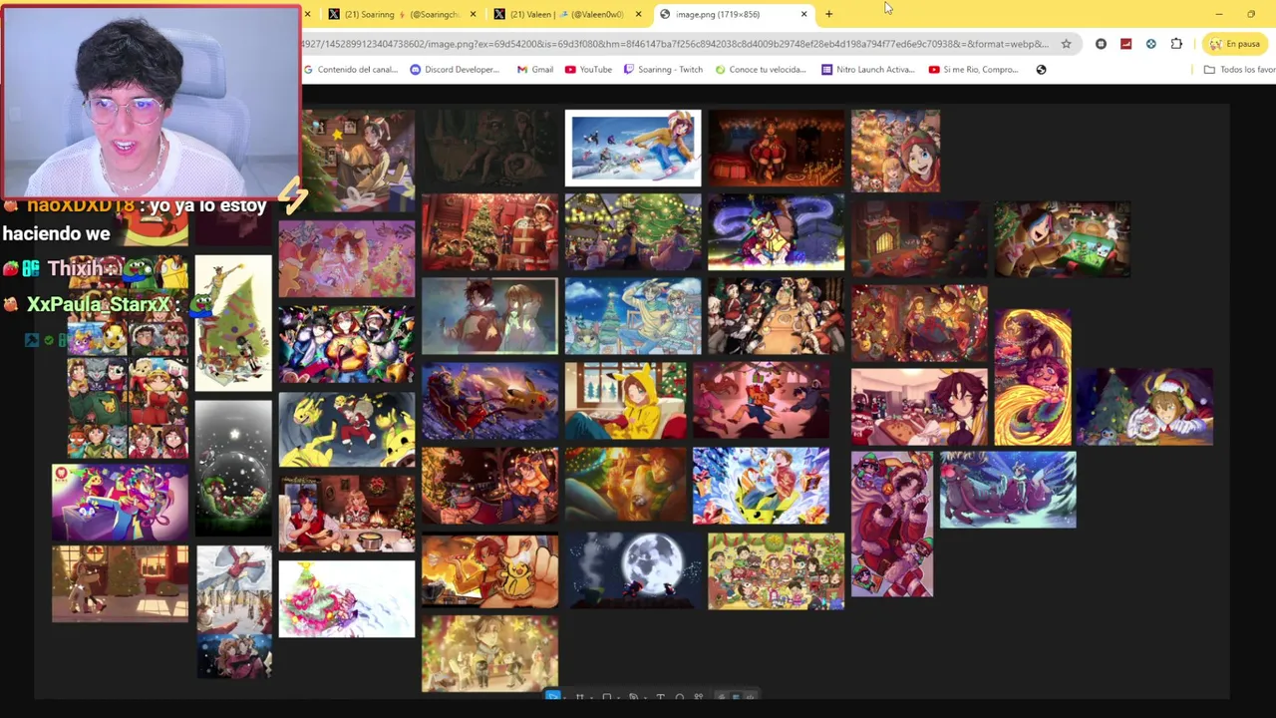Open Soarinng - Twitch bookmark
This screenshot has height=718, width=1276.
[x=663, y=70]
